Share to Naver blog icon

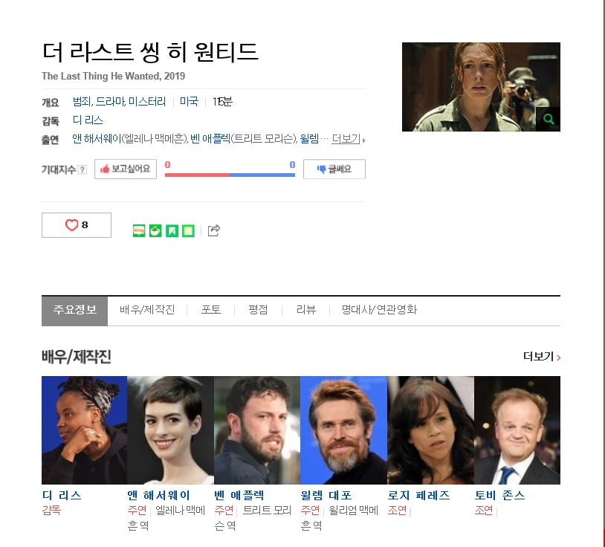pos(139,230)
